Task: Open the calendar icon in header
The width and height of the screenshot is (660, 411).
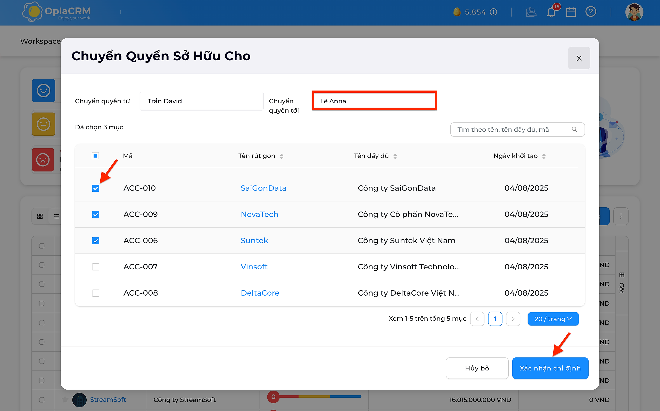Action: [x=571, y=12]
